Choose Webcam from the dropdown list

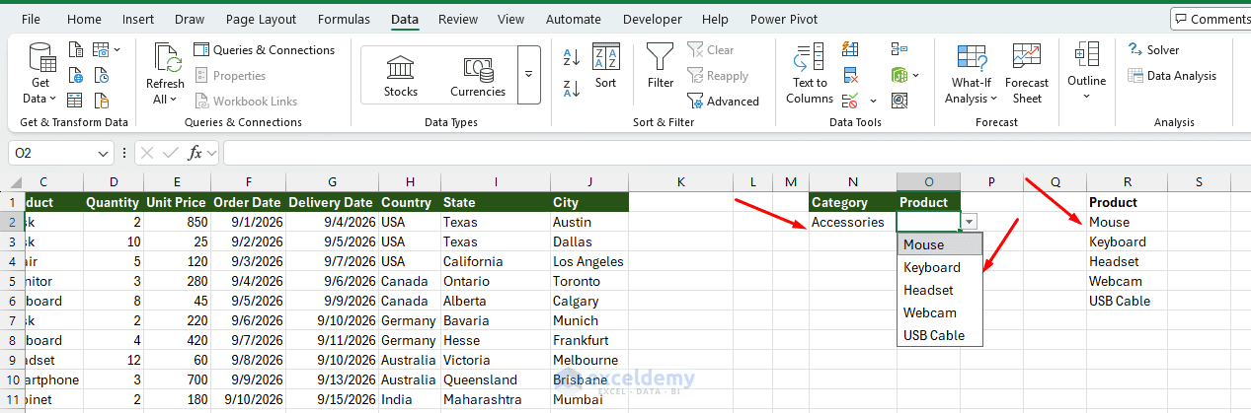point(941,312)
